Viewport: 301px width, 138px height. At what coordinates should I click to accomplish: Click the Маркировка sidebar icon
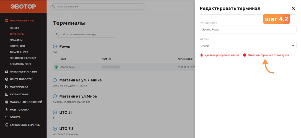(7, 87)
